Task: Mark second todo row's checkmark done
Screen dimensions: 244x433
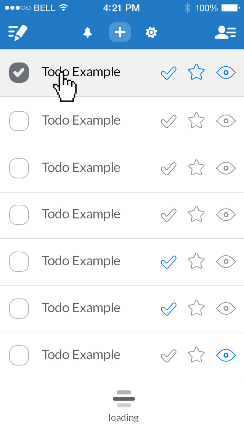Action: [169, 121]
